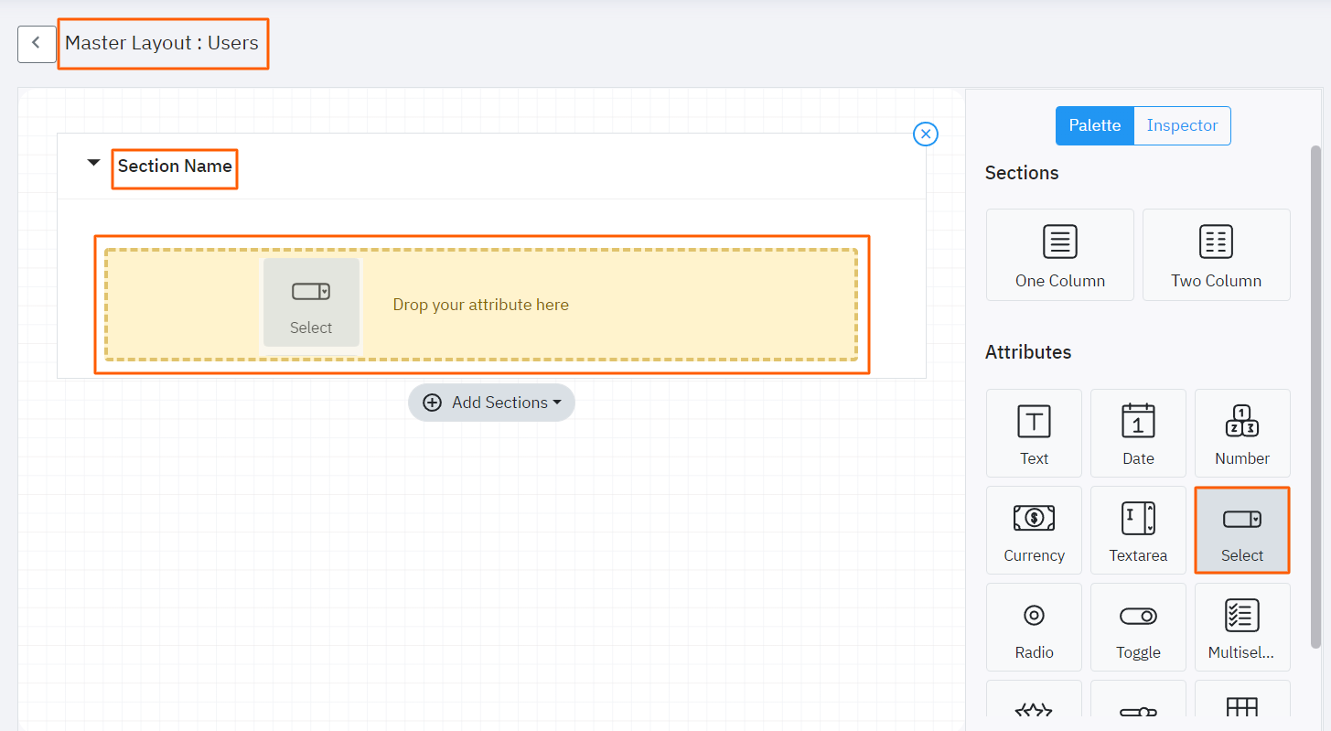1331x731 pixels.
Task: Switch to the Inspector tab
Action: [x=1182, y=126]
